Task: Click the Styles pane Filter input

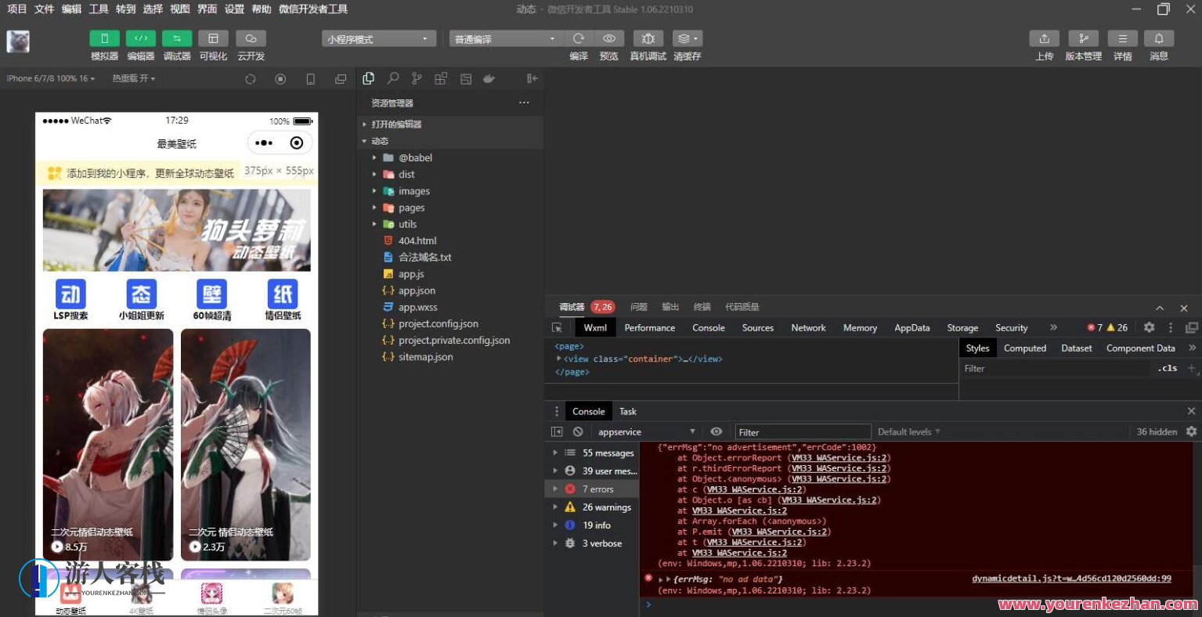Action: click(1056, 368)
